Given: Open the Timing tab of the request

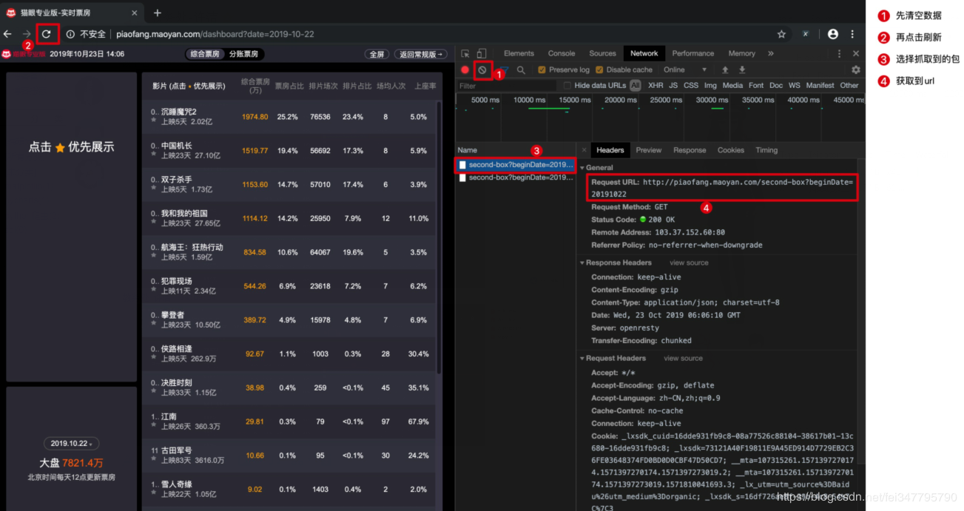Looking at the screenshot, I should (766, 150).
